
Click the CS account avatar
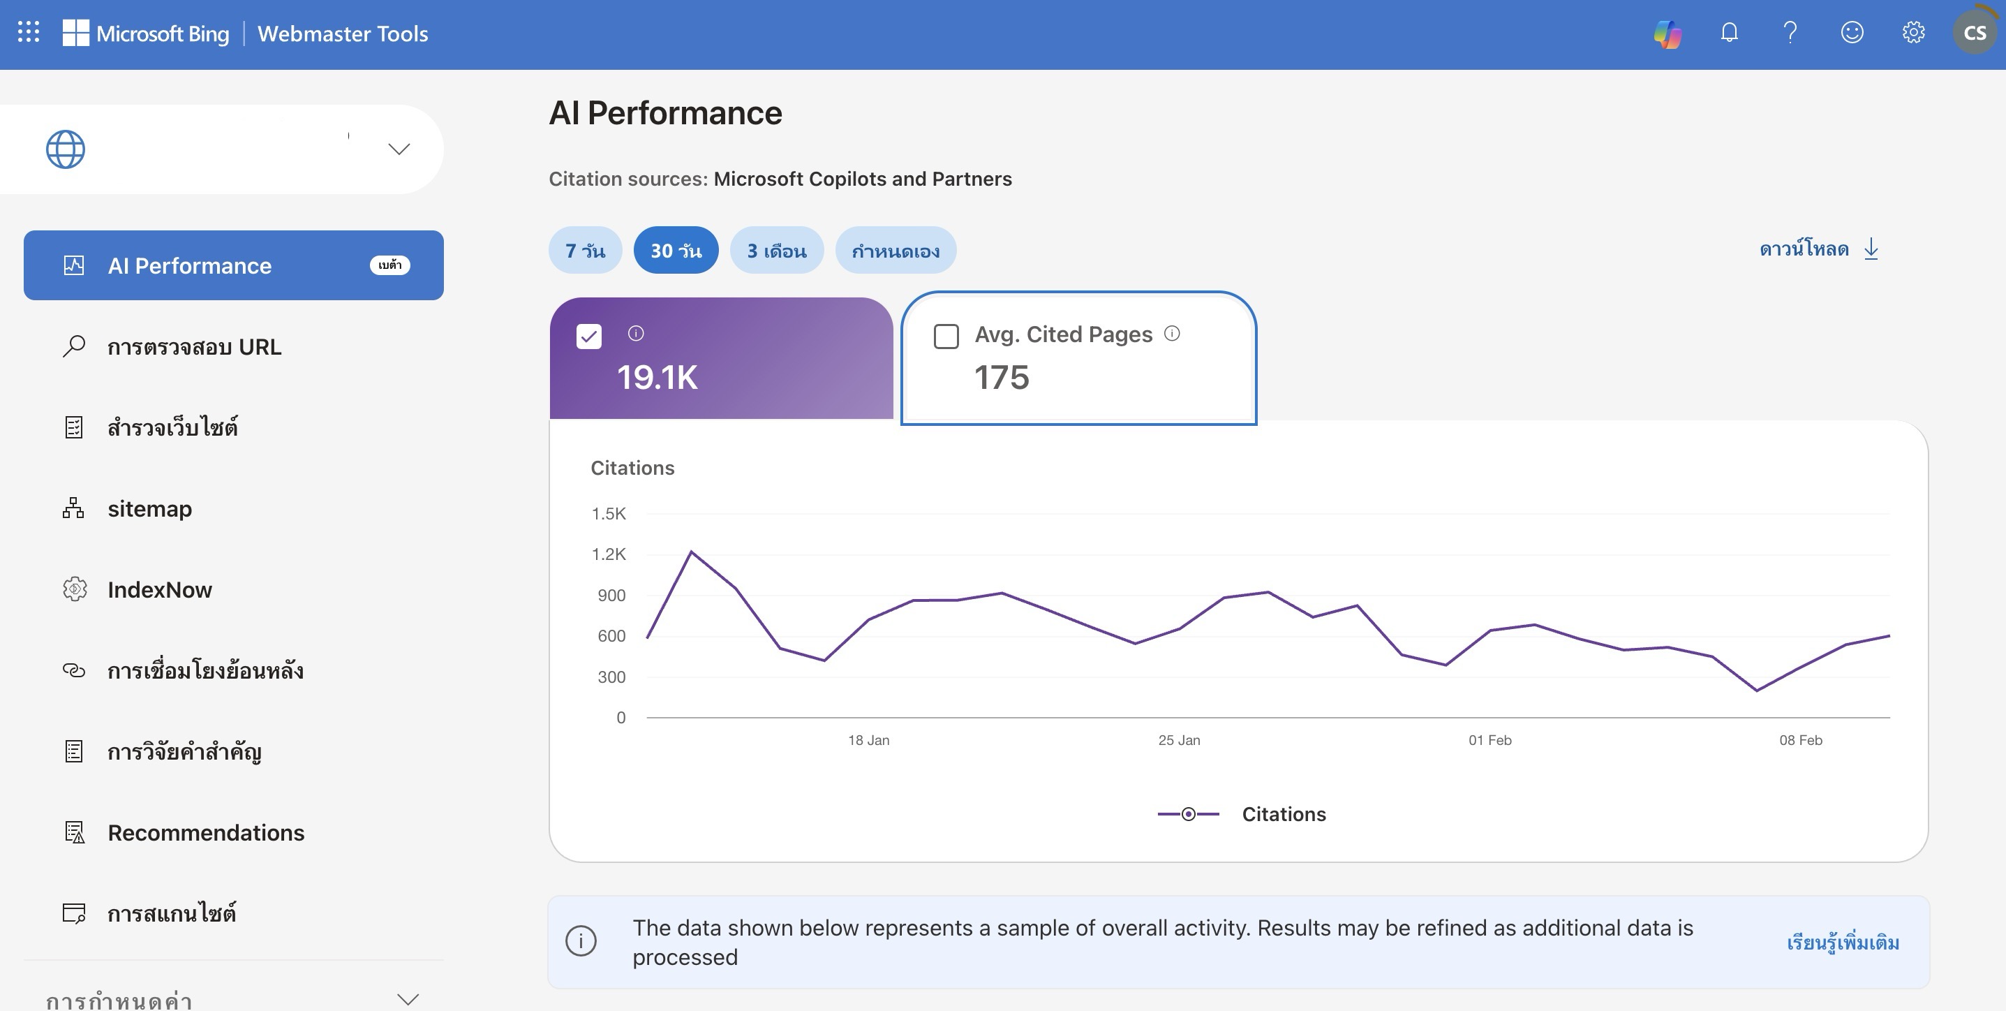coord(1974,33)
